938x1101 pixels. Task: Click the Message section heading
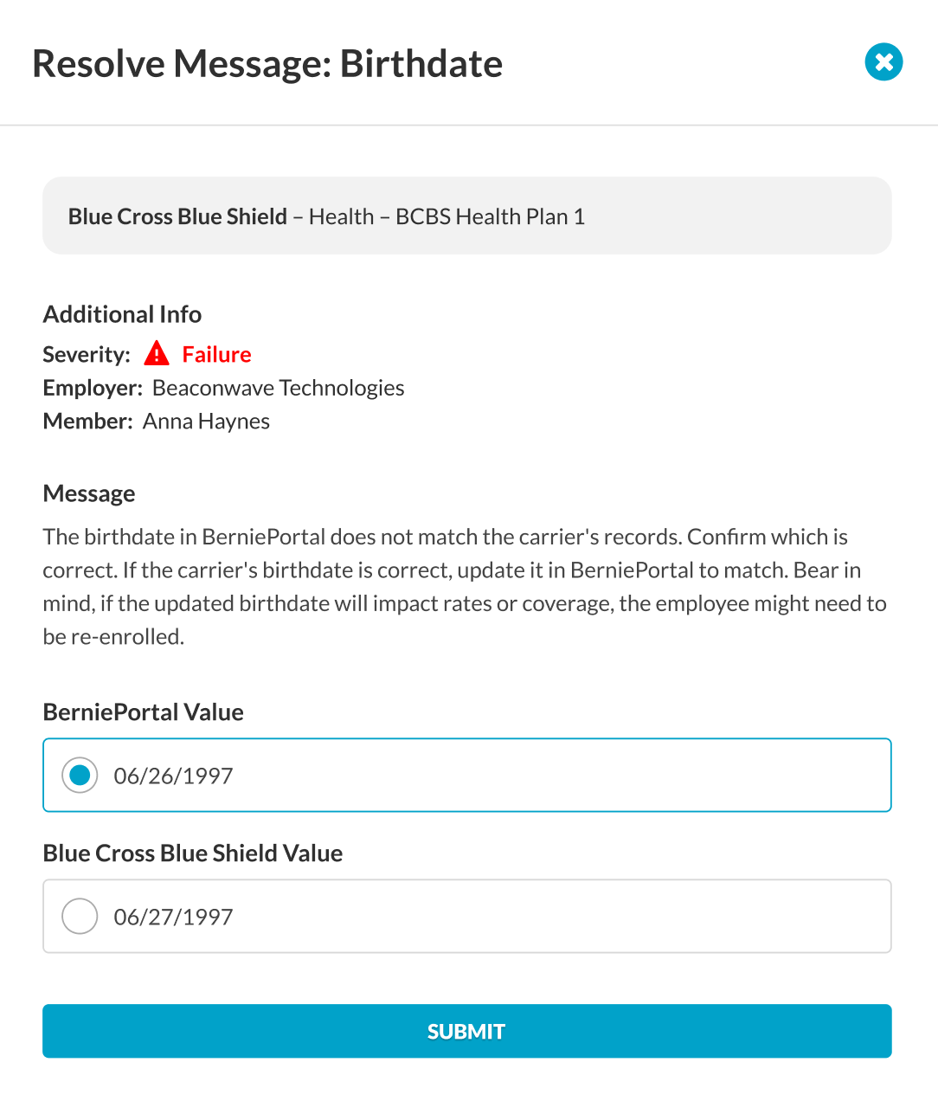click(89, 493)
